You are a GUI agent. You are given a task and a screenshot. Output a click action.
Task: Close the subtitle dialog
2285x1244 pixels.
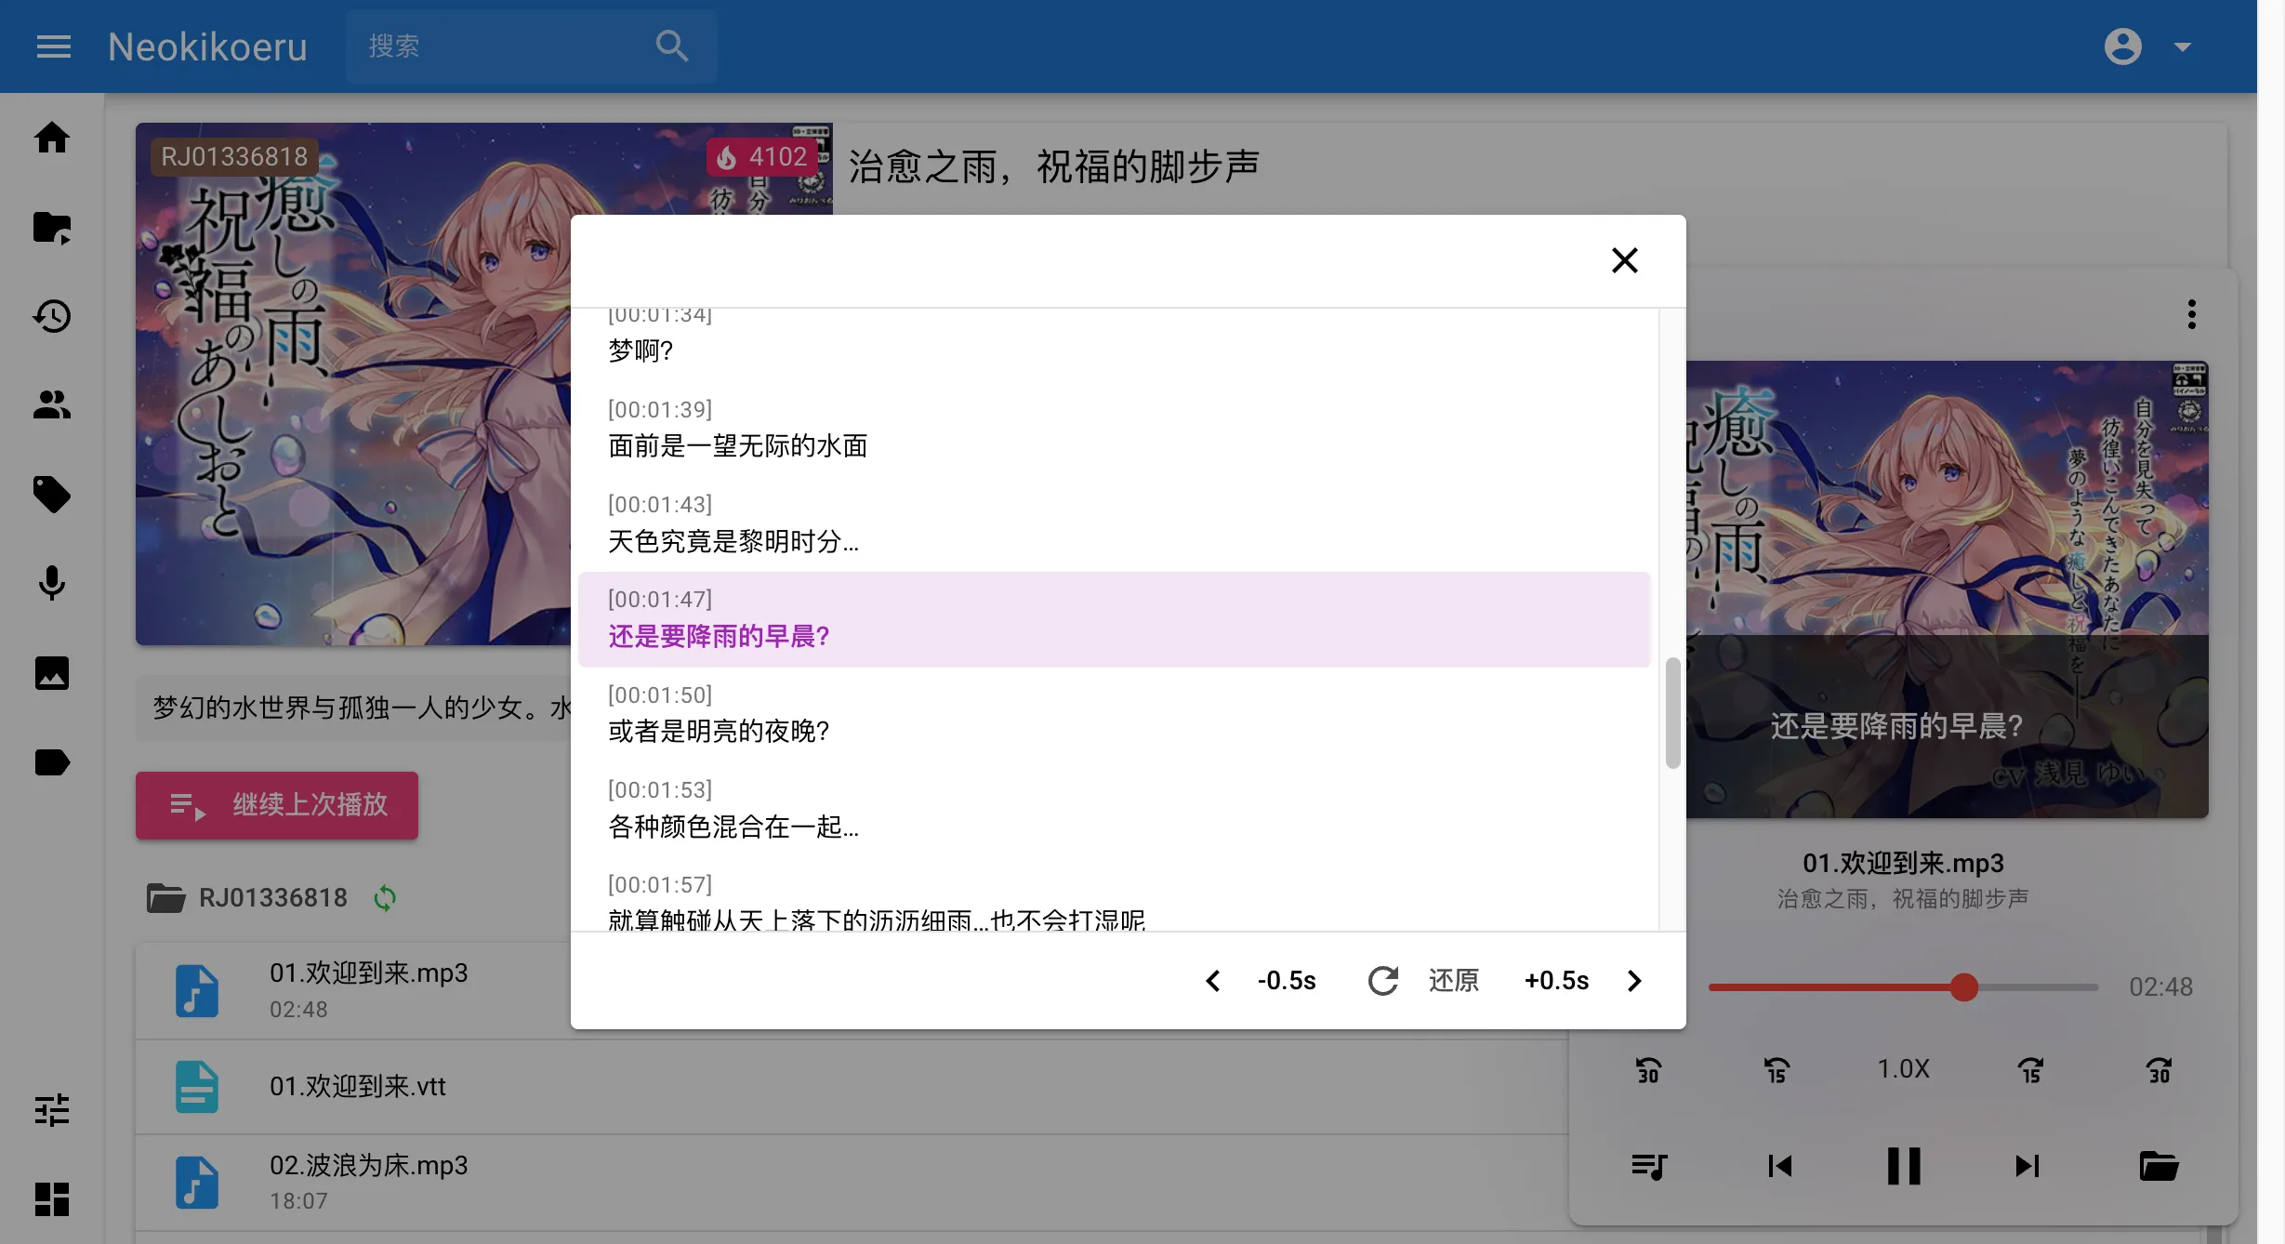click(x=1624, y=260)
